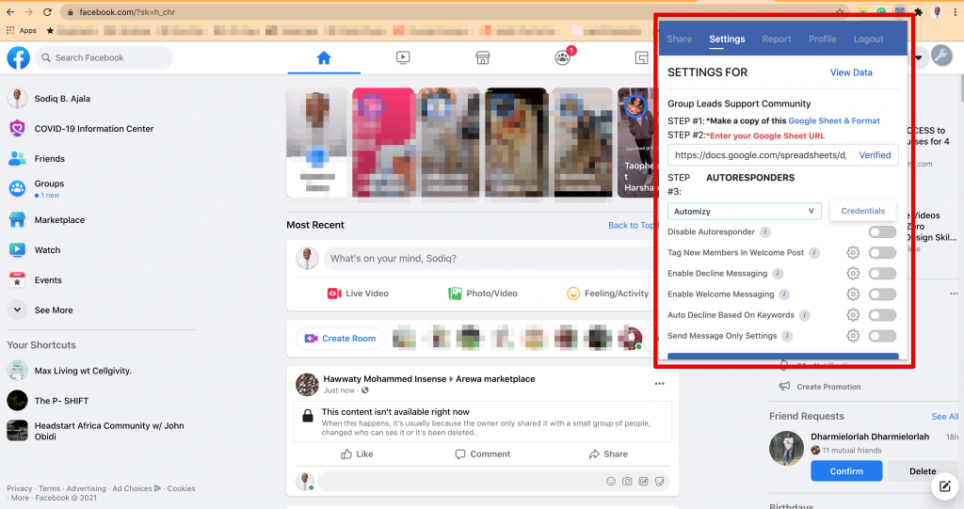The image size is (964, 509).
Task: Open The P- SHIFT shortcut
Action: (x=61, y=401)
